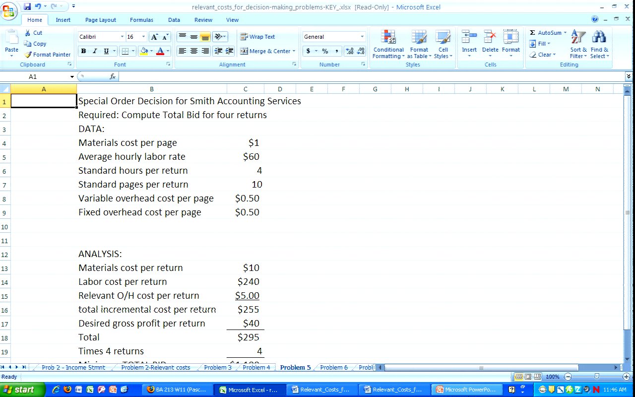This screenshot has height=397, width=635.
Task: Click the AutoSum icon
Action: click(x=532, y=33)
